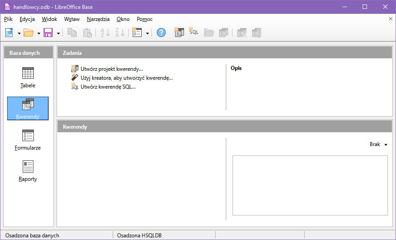This screenshot has width=396, height=240.
Task: Click the Save icon in toolbar
Action: [x=48, y=33]
